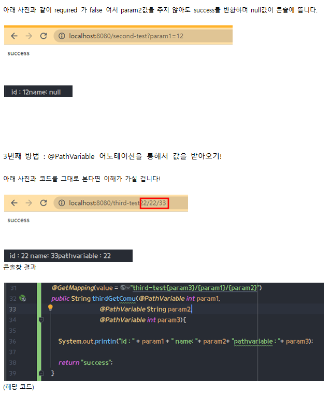Click site info icon beside second-test URL
This screenshot has height=395, width=330.
62,36
